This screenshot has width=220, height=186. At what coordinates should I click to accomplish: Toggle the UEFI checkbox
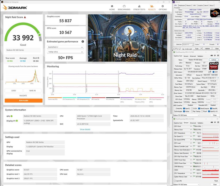213,72
